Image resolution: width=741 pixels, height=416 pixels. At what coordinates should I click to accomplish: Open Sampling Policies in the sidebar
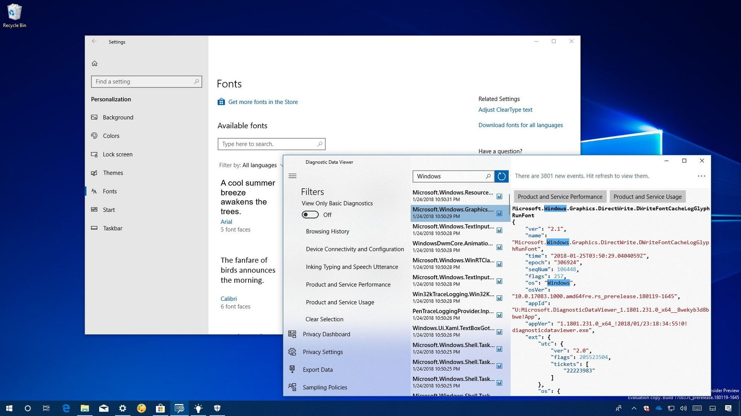[x=325, y=387]
